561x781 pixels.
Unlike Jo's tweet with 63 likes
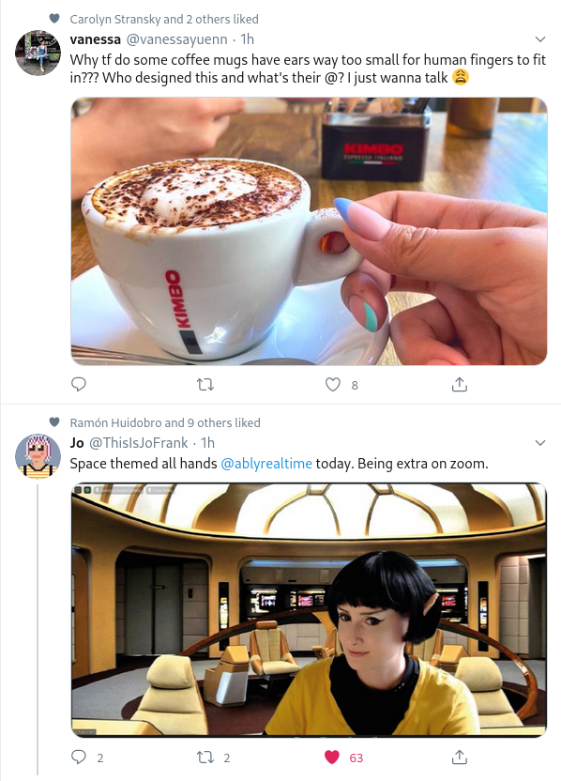coord(332,758)
